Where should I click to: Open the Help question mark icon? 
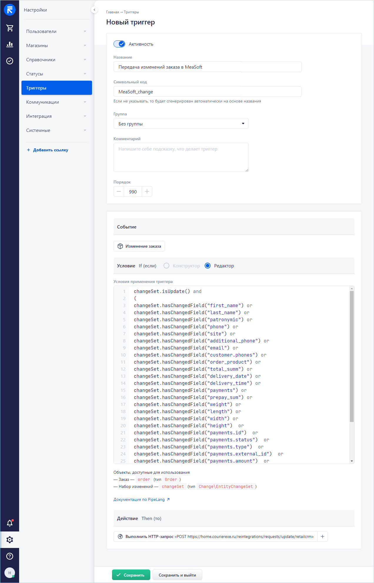point(10,556)
